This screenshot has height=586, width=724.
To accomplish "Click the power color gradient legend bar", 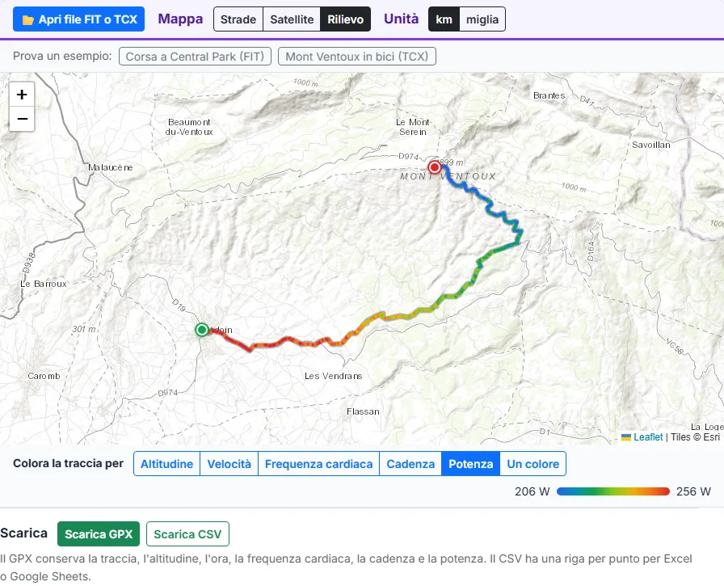I will pyautogui.click(x=613, y=491).
